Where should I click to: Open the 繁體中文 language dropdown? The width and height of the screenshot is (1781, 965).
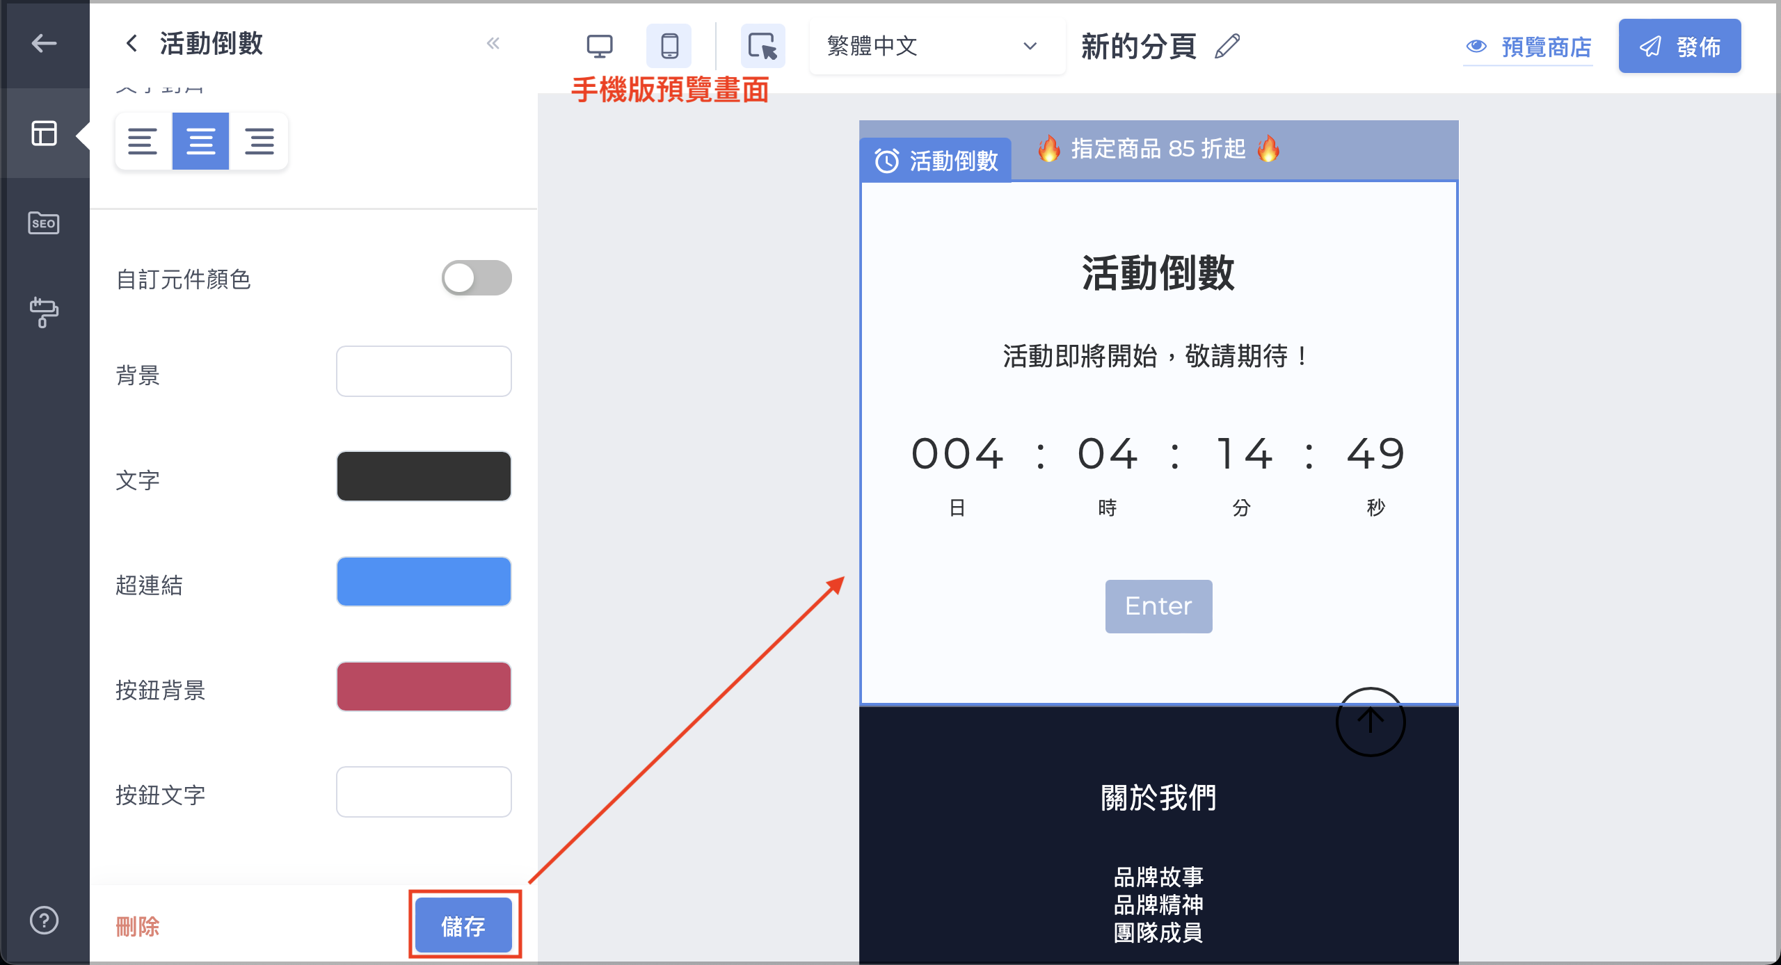coord(936,47)
